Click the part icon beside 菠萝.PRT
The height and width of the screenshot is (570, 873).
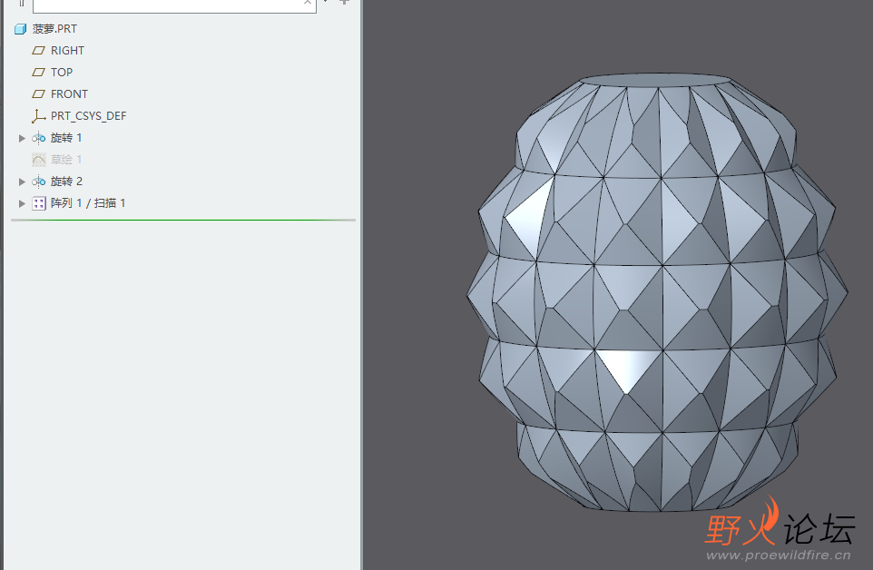(x=20, y=29)
